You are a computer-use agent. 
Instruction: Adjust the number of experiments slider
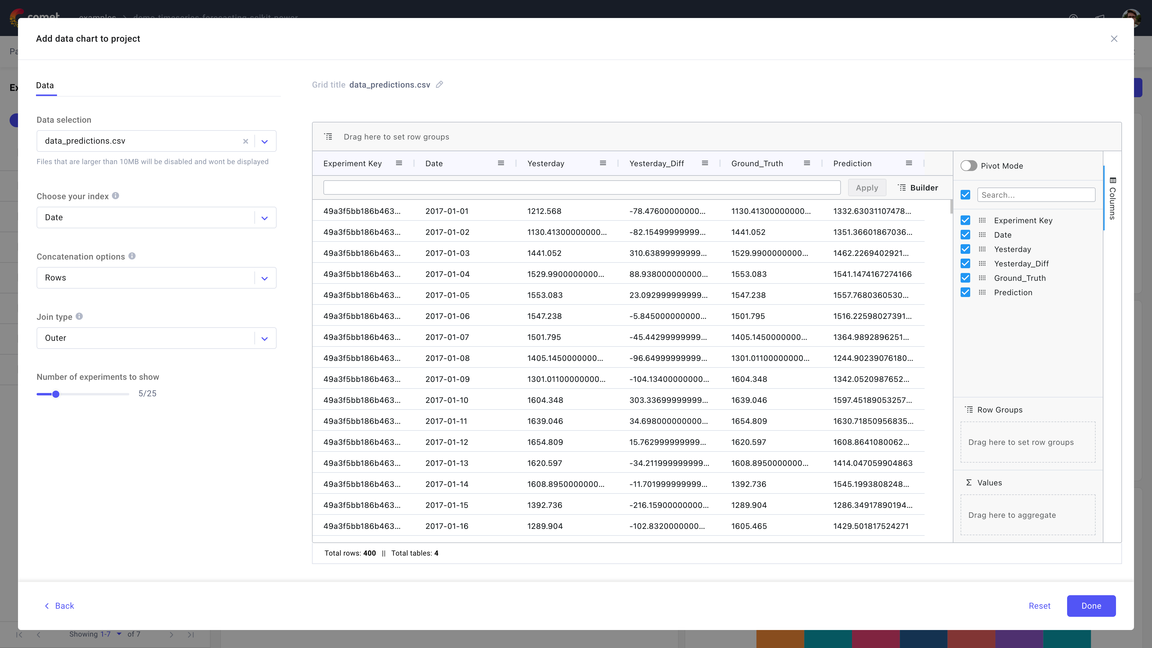[x=56, y=394]
